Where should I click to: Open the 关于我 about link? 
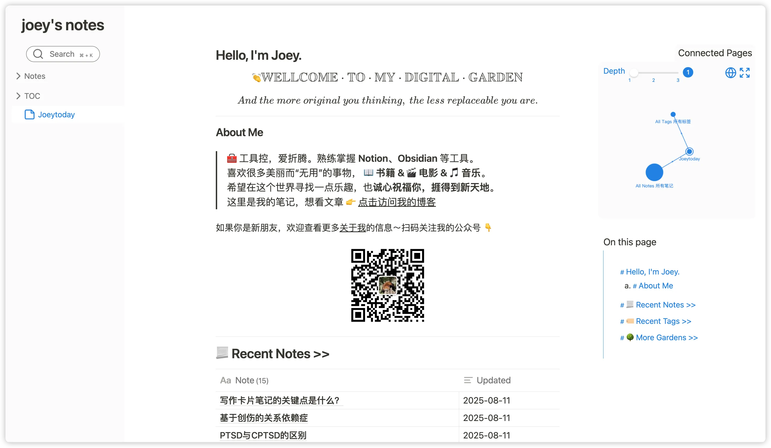pos(352,228)
